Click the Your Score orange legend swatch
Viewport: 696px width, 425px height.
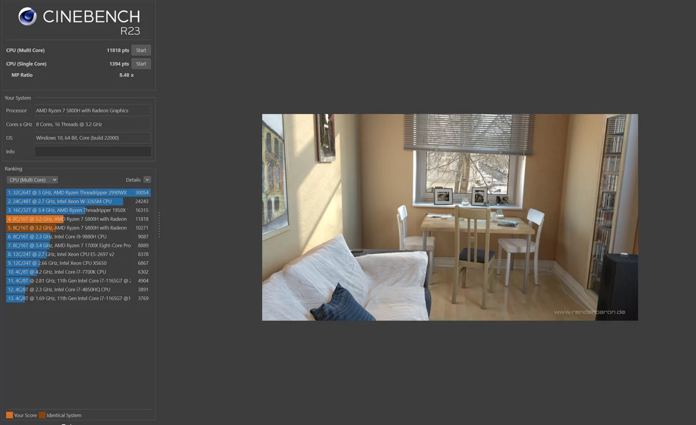pyautogui.click(x=9, y=415)
